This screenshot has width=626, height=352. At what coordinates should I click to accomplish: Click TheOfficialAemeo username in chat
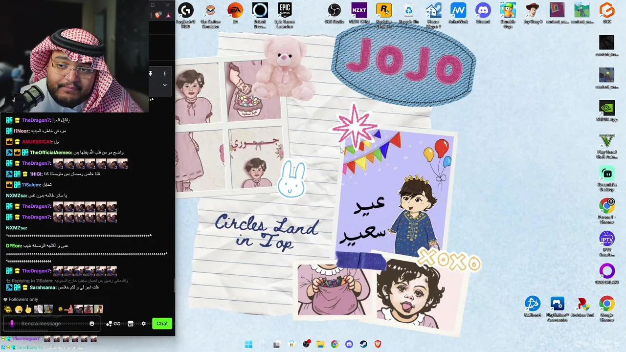[50, 153]
